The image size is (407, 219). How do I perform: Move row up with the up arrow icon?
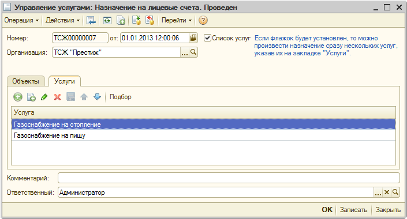[84, 97]
